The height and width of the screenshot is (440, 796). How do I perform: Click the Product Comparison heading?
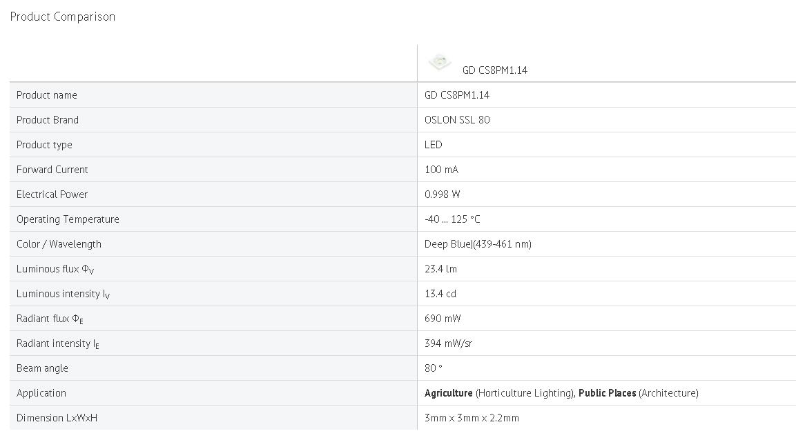pyautogui.click(x=62, y=17)
